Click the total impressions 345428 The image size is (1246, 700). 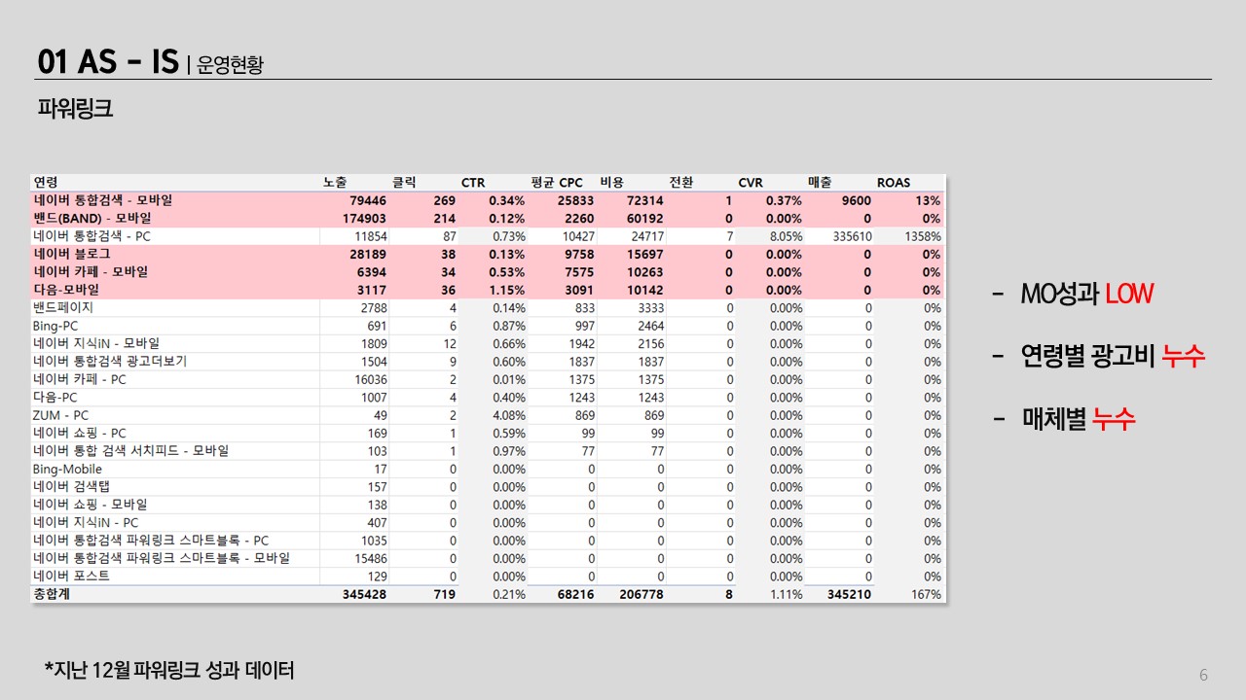coord(364,594)
